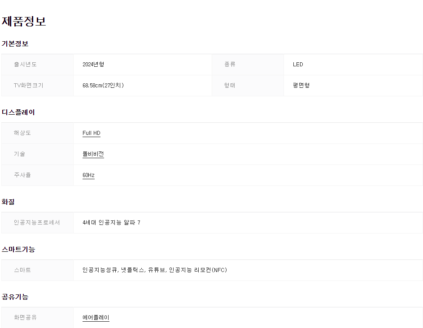Open the 에어플레이 screen share link
The image size is (423, 328).
[96, 318]
